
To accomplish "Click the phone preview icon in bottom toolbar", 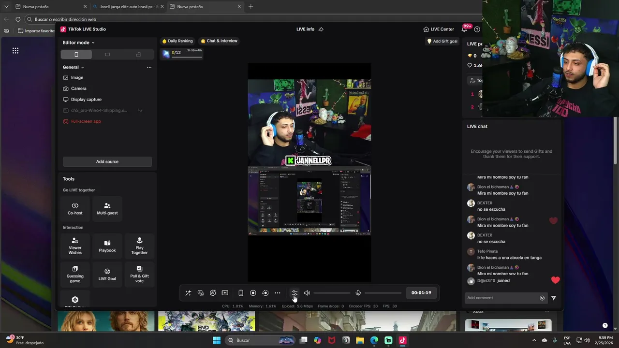I will pyautogui.click(x=241, y=293).
